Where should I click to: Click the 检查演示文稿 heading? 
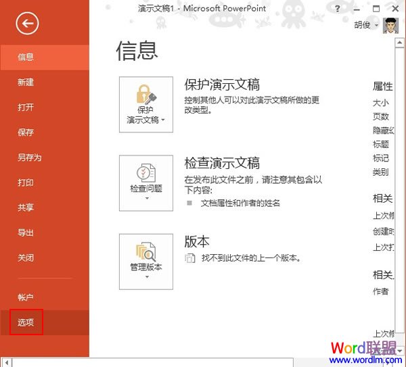tap(222, 163)
